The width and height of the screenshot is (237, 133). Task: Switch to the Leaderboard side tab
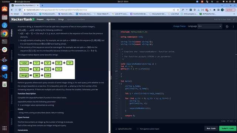pyautogui.click(x=11, y=77)
